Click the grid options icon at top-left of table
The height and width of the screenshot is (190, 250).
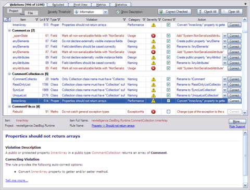coord(7,20)
